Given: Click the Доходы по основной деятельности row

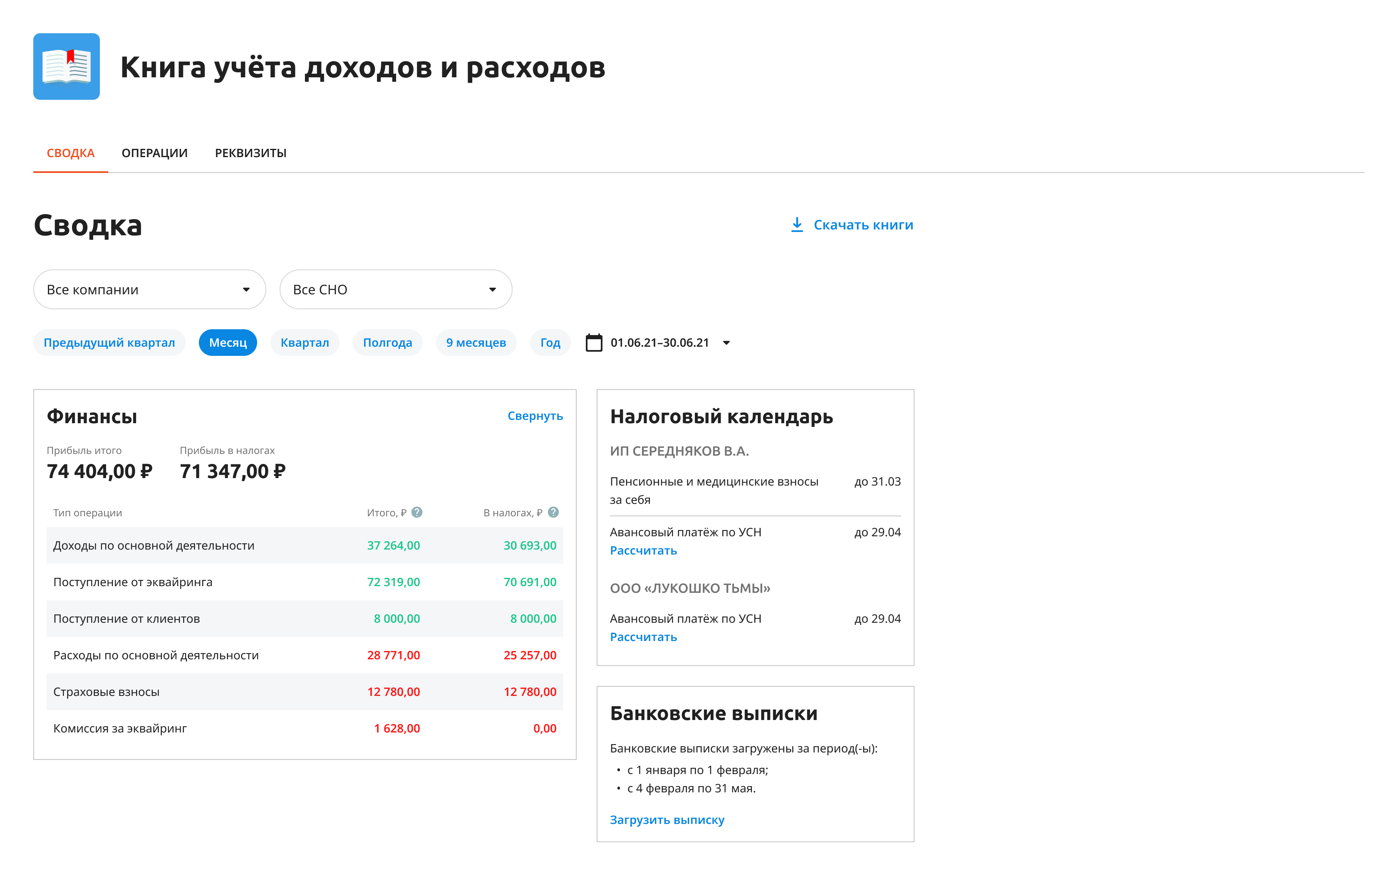Looking at the screenshot, I should click(305, 545).
